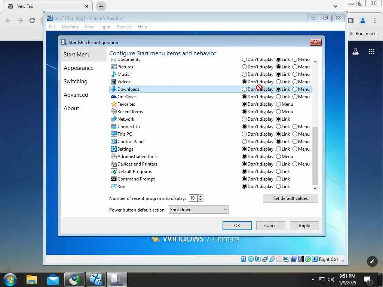This screenshot has width=383, height=287.
Task: Click the OneDrive cloud icon
Action: pyautogui.click(x=114, y=97)
